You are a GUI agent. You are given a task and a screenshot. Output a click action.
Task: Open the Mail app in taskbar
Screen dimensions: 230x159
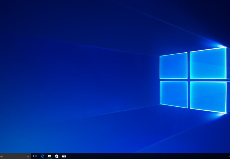click(x=64, y=156)
